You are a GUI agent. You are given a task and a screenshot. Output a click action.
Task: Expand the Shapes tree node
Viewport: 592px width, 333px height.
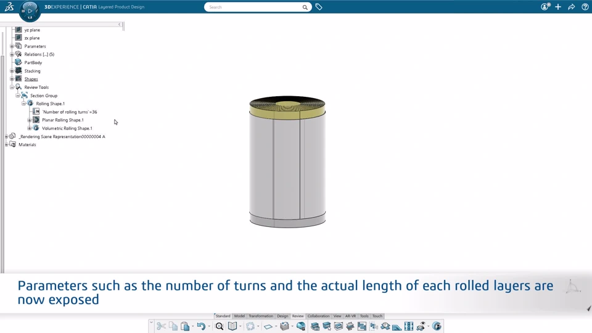point(12,79)
